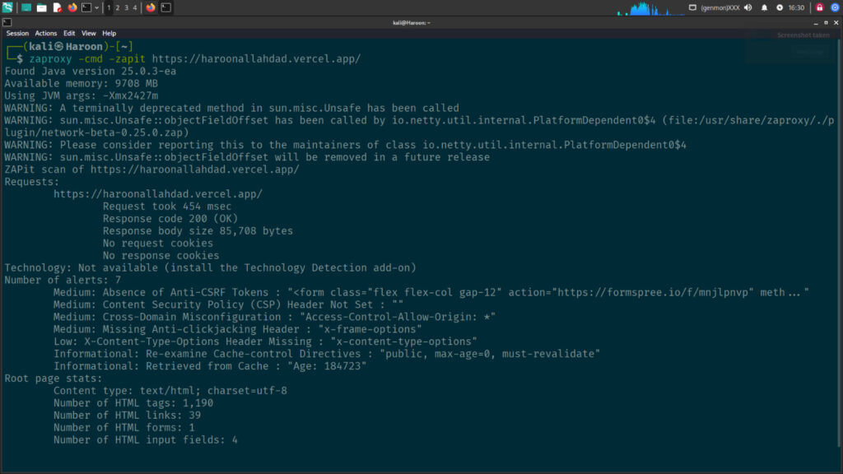Image resolution: width=843 pixels, height=474 pixels.
Task: Close the terminal window
Action: point(836,22)
